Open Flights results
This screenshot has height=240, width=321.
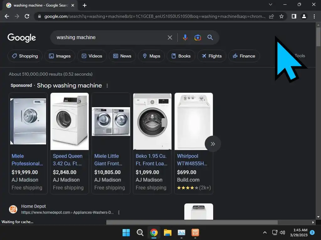[x=212, y=56]
